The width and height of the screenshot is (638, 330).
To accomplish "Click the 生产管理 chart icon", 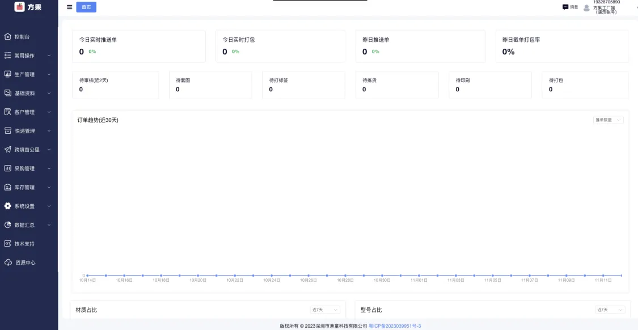I will [x=7, y=74].
